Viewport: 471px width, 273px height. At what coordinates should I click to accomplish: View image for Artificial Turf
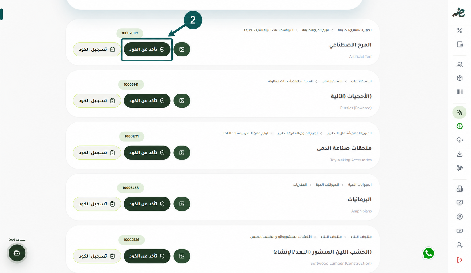[x=182, y=49]
